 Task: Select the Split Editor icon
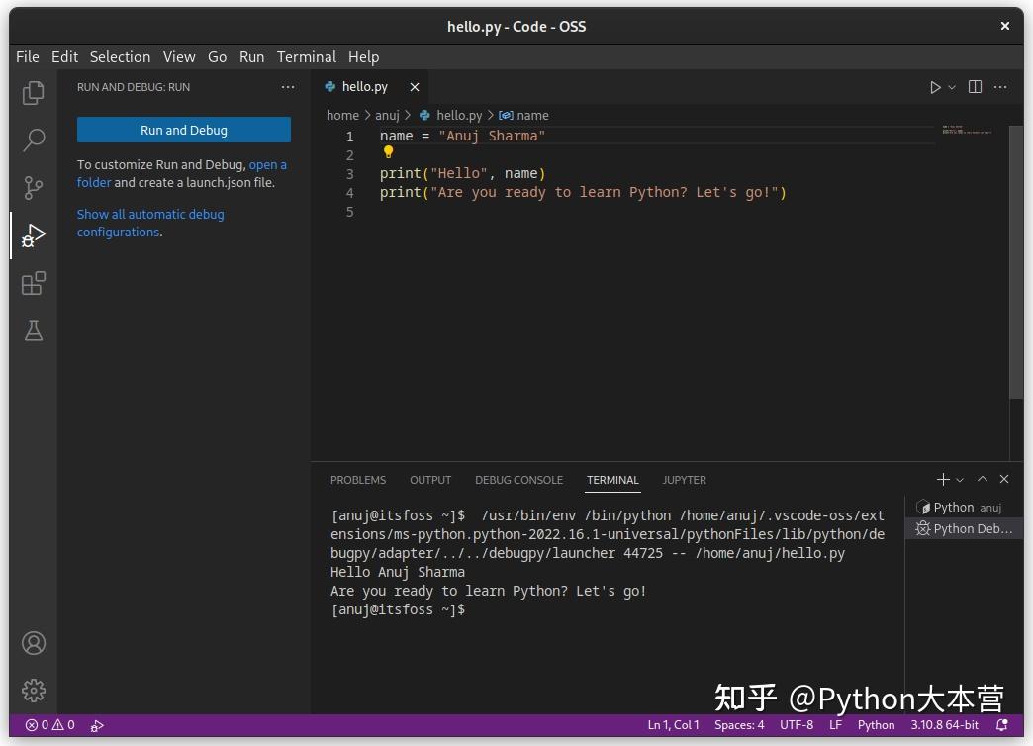coord(975,87)
